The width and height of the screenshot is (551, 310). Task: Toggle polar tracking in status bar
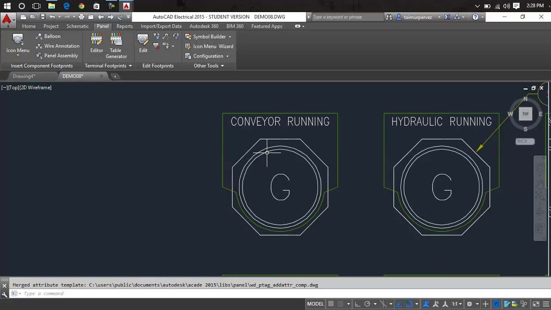[368, 304]
